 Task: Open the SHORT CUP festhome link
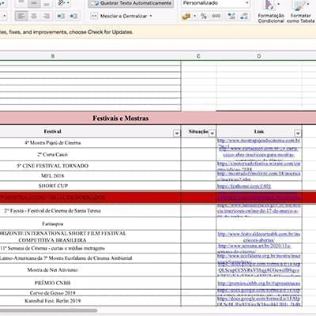click(x=244, y=186)
